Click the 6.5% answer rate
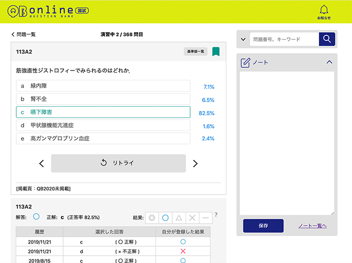The image size is (352, 263). click(208, 100)
